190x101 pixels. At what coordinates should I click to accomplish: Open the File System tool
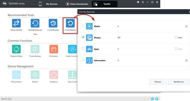[54, 49]
